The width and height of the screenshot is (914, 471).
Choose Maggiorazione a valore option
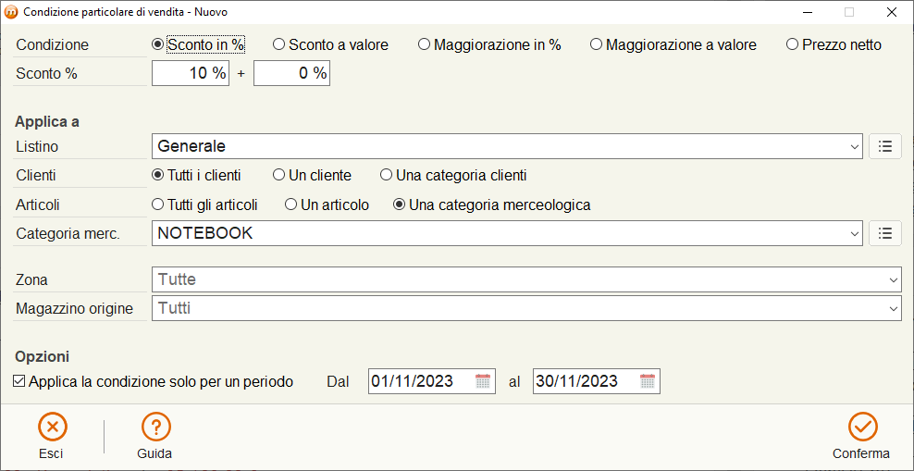point(673,44)
